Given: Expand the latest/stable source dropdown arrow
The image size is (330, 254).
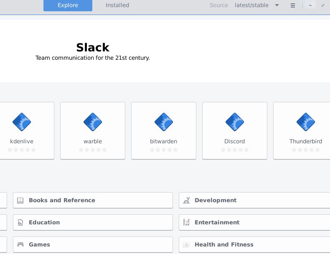Looking at the screenshot, I should coord(277,5).
